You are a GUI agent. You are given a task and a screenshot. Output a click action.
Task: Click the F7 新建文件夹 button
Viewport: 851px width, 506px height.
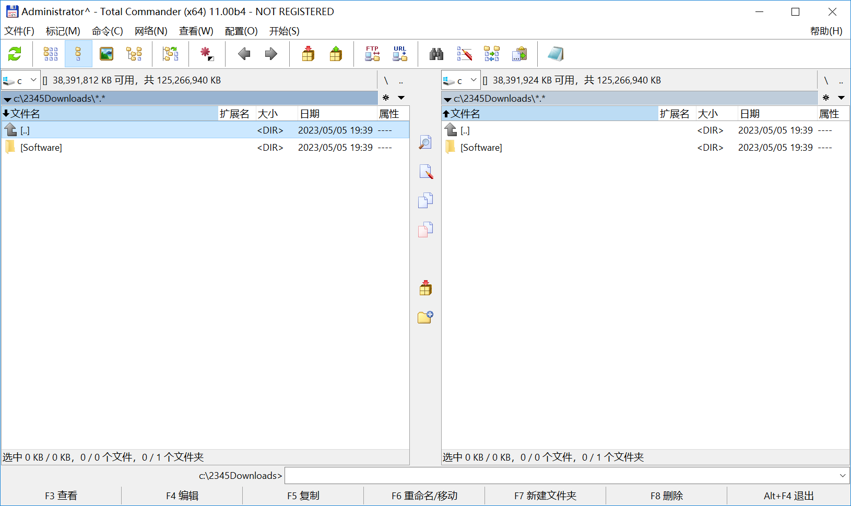546,496
